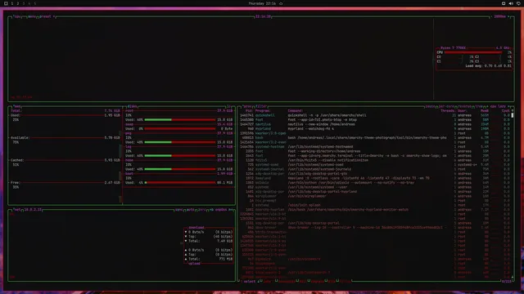Viewport: 524px width, 294px height.
Task: Click signals in the proc footer
Action: tap(318, 281)
